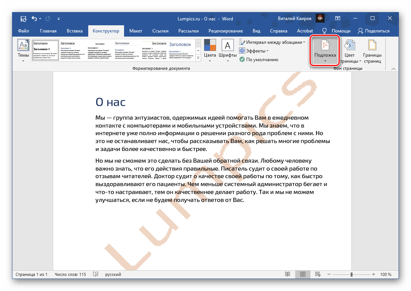Click the zoom out minus button
This screenshot has width=411, height=291.
[x=329, y=274]
